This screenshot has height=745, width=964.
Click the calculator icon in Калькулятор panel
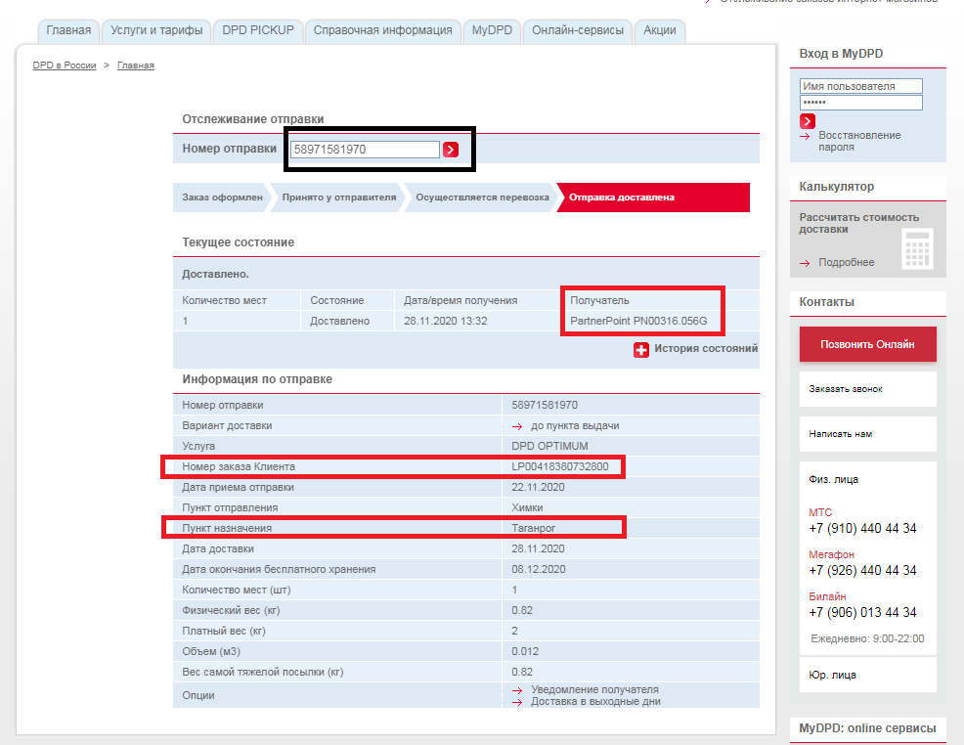917,249
